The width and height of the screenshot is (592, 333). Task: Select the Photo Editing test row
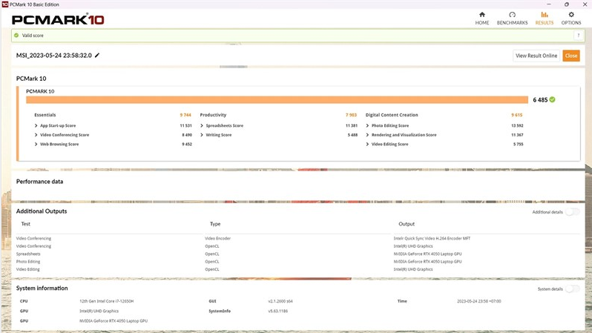[28, 262]
